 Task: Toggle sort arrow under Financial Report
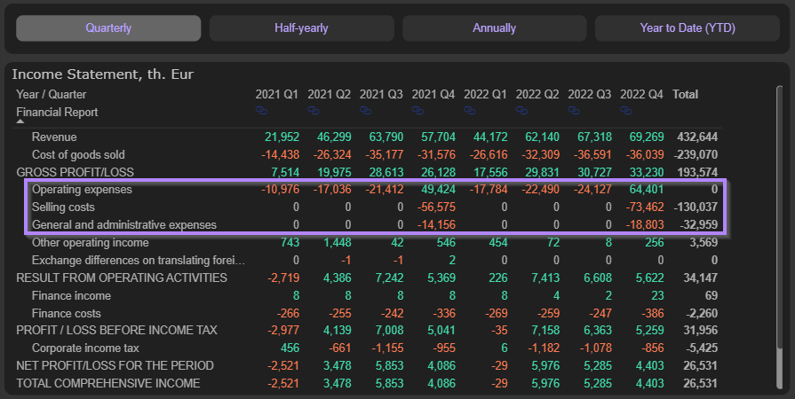pyautogui.click(x=20, y=123)
